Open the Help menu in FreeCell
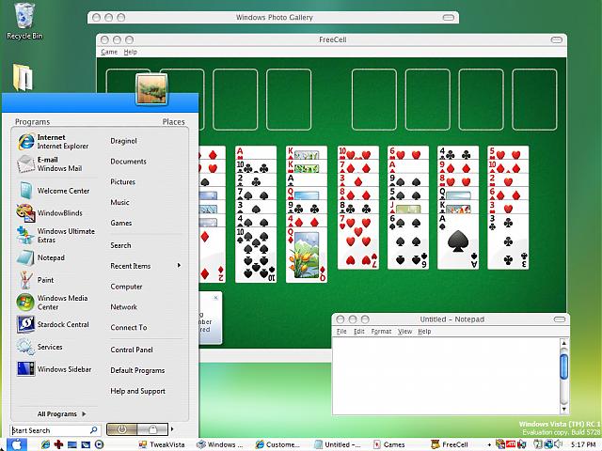 pos(130,52)
